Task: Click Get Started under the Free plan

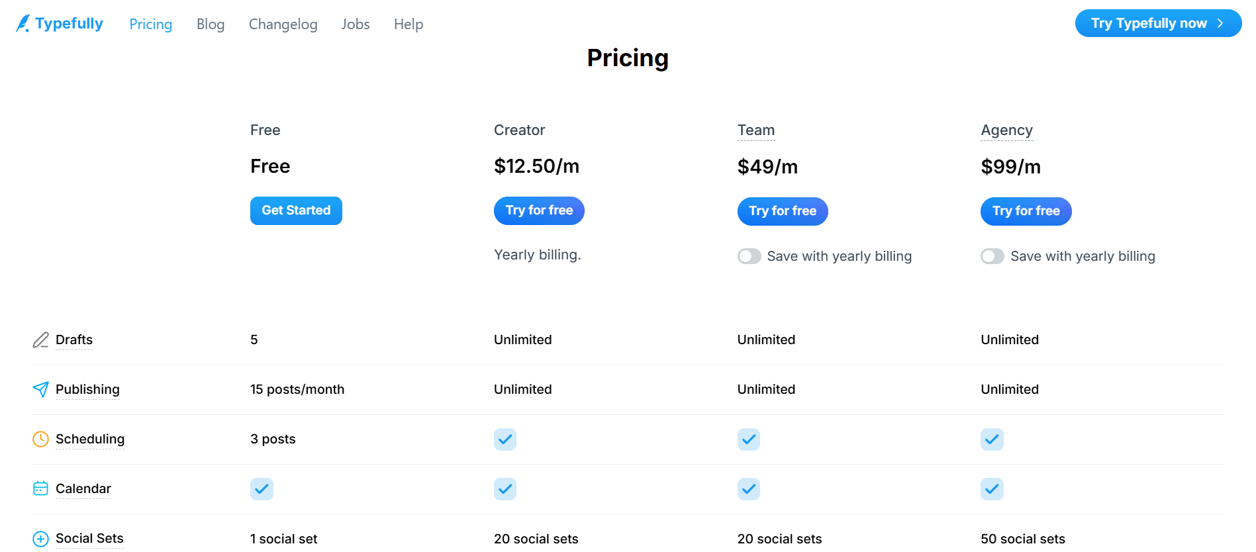Action: tap(296, 210)
